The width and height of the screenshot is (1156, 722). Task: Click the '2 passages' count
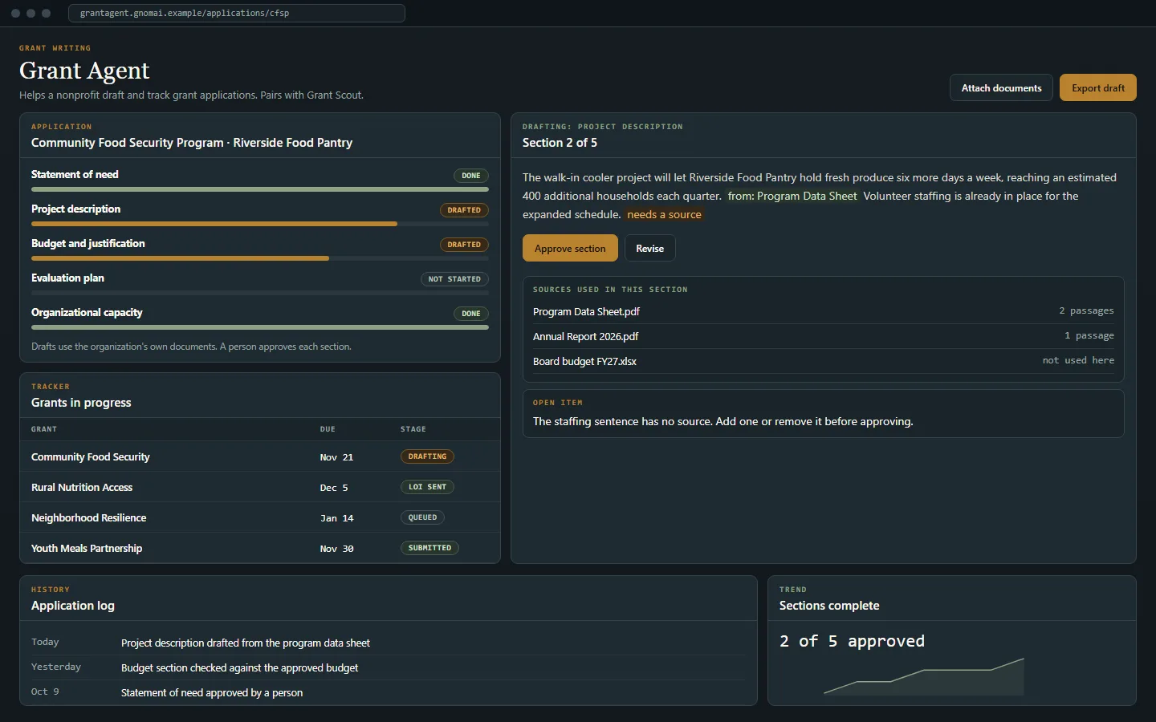pyautogui.click(x=1086, y=310)
